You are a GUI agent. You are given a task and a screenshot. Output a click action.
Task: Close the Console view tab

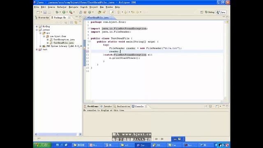pyautogui.click(x=146, y=106)
